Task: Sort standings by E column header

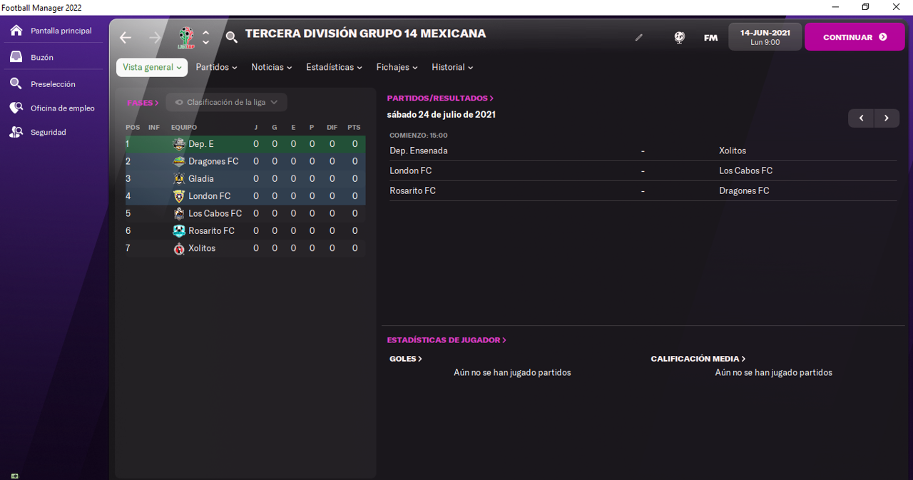Action: pyautogui.click(x=293, y=127)
